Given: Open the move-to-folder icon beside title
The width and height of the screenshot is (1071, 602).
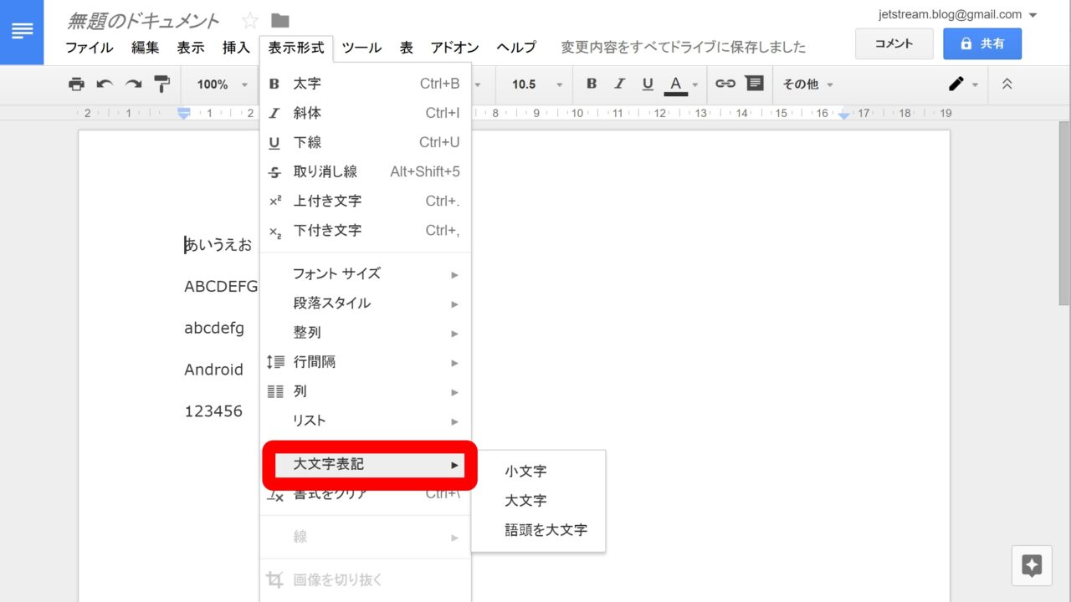Looking at the screenshot, I should (280, 21).
